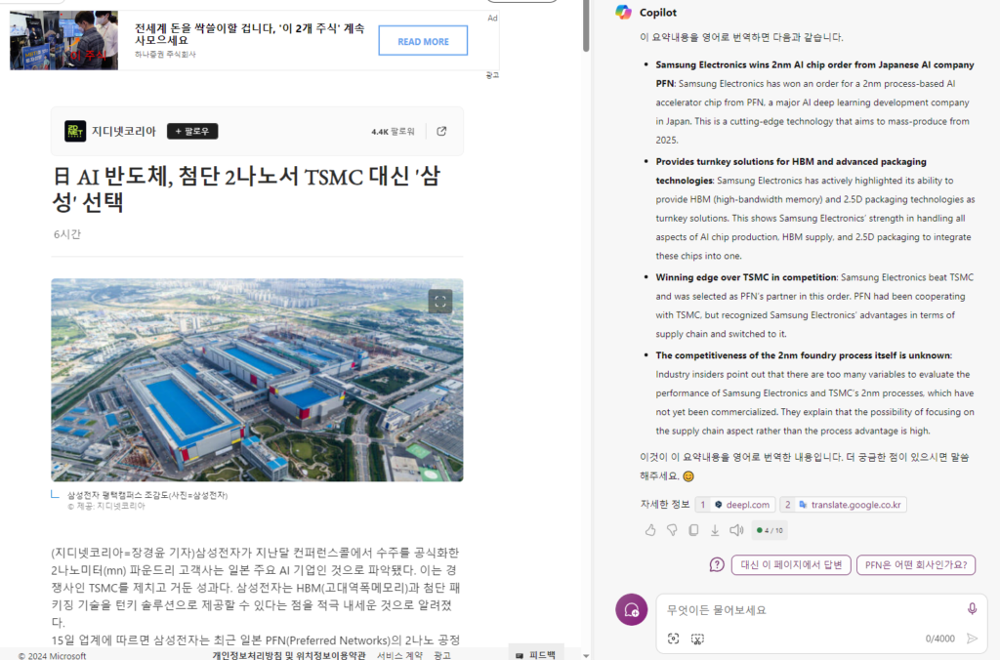Click the new topic button
Image resolution: width=1000 pixels, height=660 pixels.
[x=632, y=609]
